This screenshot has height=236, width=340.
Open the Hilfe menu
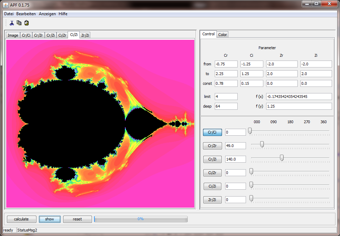click(x=63, y=14)
